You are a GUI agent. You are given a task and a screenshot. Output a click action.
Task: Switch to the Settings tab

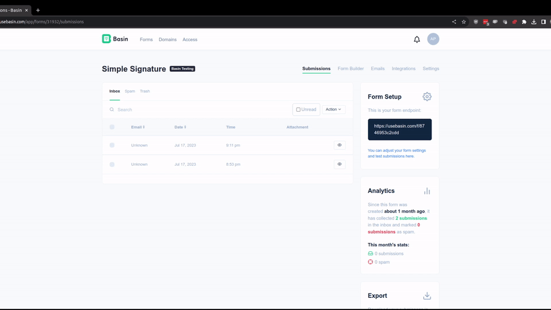(431, 68)
